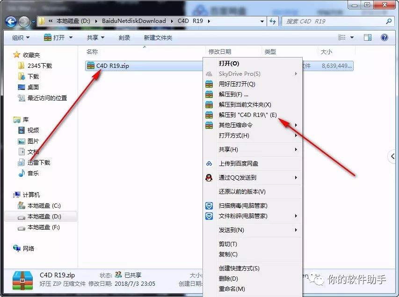
Task: Select 收藏夹 in navigation pane
Action: click(x=27, y=55)
